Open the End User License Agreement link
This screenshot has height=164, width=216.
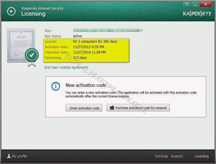[66, 67]
